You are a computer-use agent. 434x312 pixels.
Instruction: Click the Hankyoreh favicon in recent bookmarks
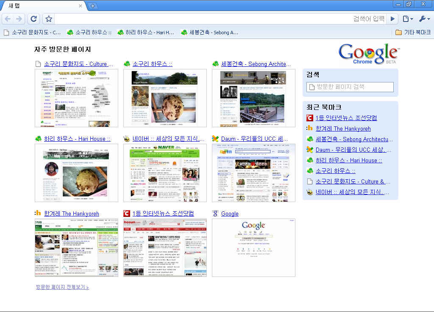click(310, 129)
